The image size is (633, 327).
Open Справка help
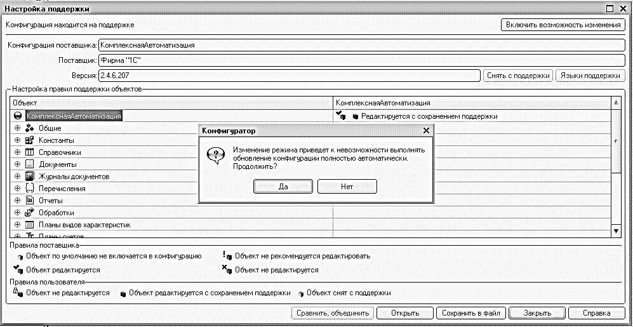[596, 313]
